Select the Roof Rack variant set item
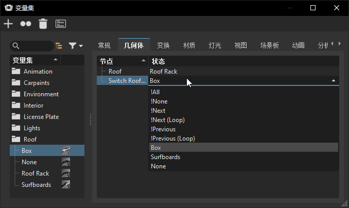The height and width of the screenshot is (208, 349). [35, 174]
